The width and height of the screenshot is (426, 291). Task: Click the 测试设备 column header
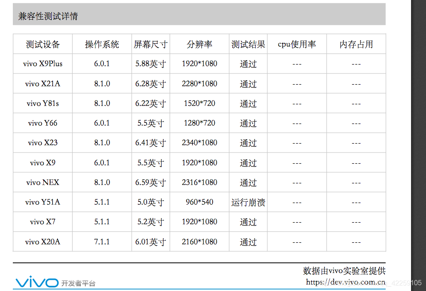[43, 44]
